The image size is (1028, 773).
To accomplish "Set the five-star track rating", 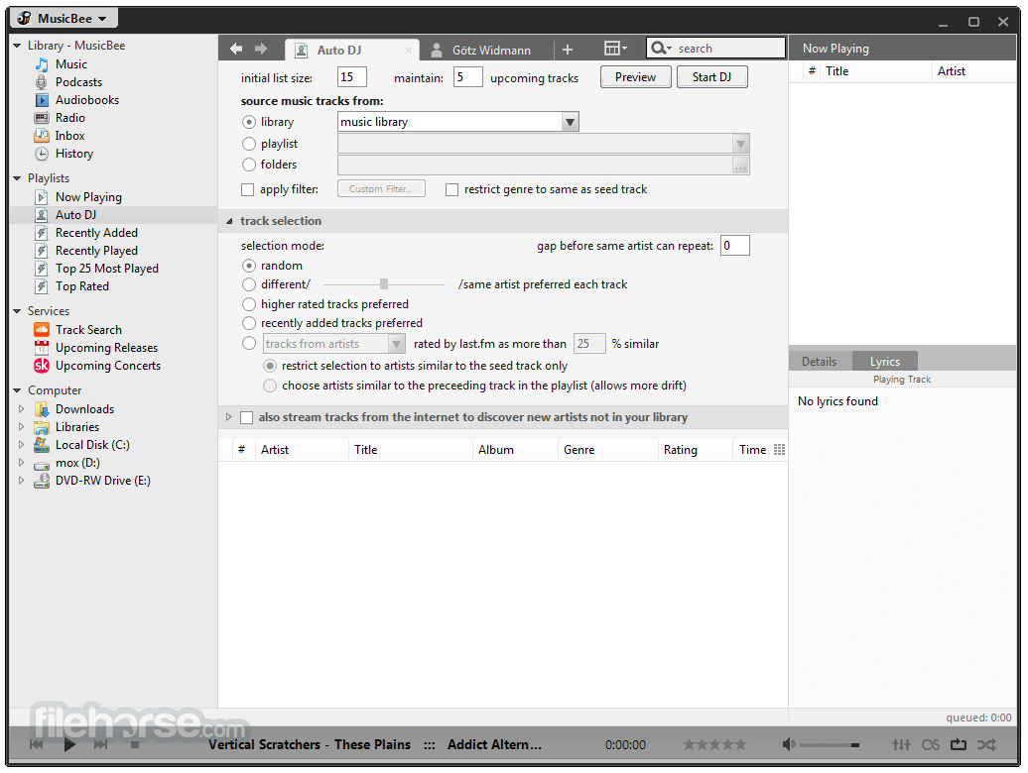I will tap(739, 744).
